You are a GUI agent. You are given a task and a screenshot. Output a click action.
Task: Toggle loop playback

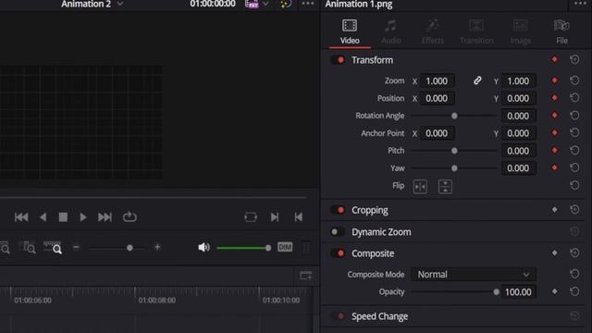tap(129, 216)
